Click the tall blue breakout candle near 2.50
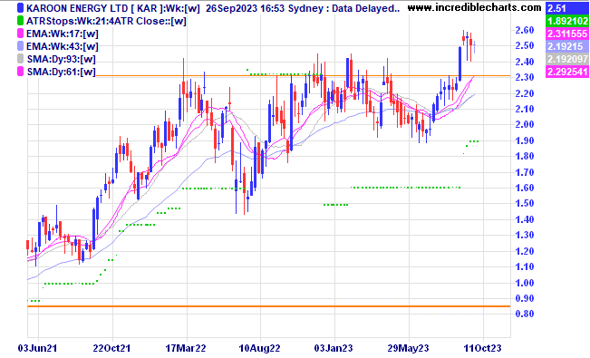The height and width of the screenshot is (358, 590). [x=459, y=63]
